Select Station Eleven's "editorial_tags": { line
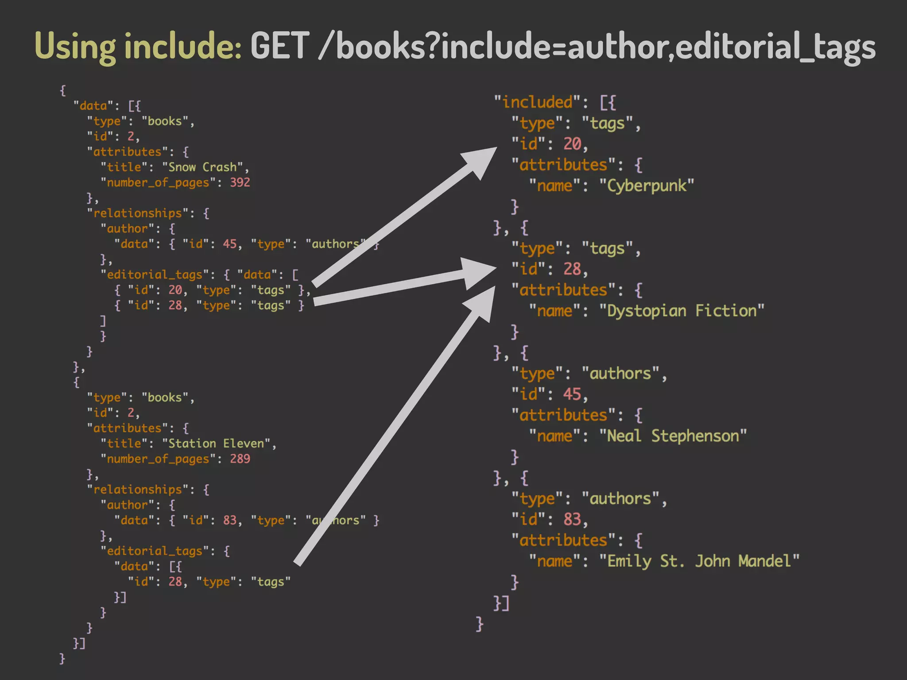Screen dimensions: 907x680 [x=165, y=551]
